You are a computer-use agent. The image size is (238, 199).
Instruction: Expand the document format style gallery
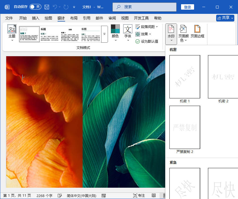coord(104,34)
